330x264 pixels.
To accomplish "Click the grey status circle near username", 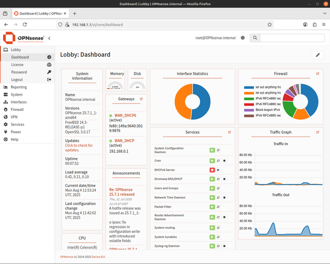I will 242,38.
